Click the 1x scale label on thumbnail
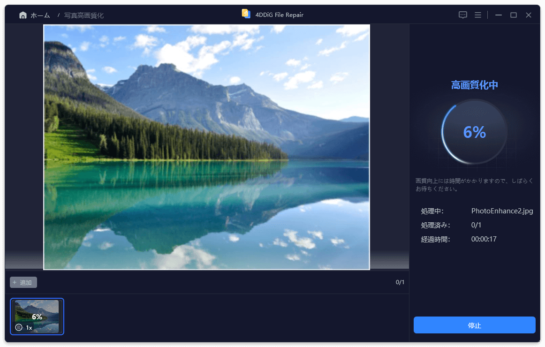The width and height of the screenshot is (545, 347). click(x=29, y=328)
